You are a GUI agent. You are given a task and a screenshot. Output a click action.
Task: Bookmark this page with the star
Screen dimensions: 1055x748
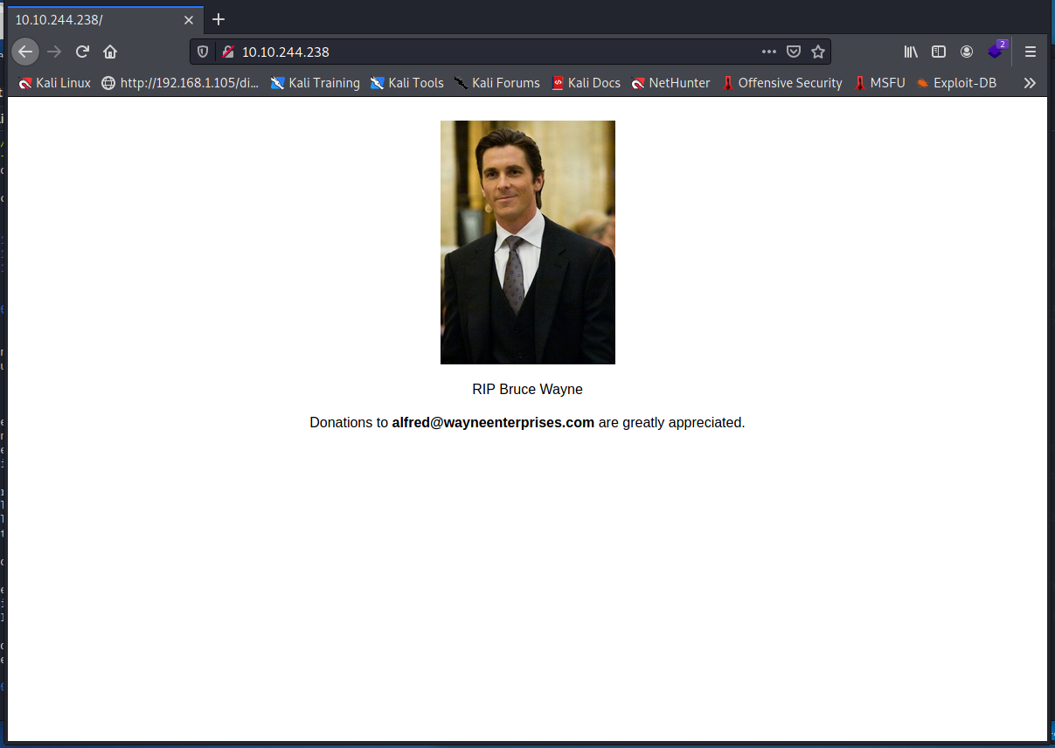(x=818, y=52)
